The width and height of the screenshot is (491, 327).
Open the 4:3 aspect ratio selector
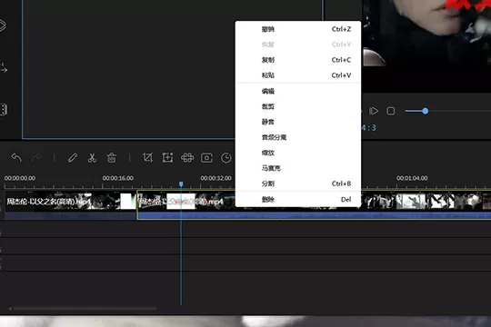[368, 128]
